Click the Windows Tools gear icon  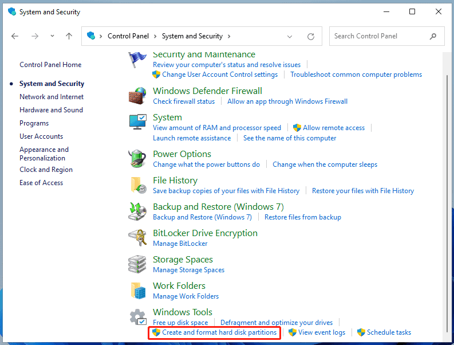137,317
